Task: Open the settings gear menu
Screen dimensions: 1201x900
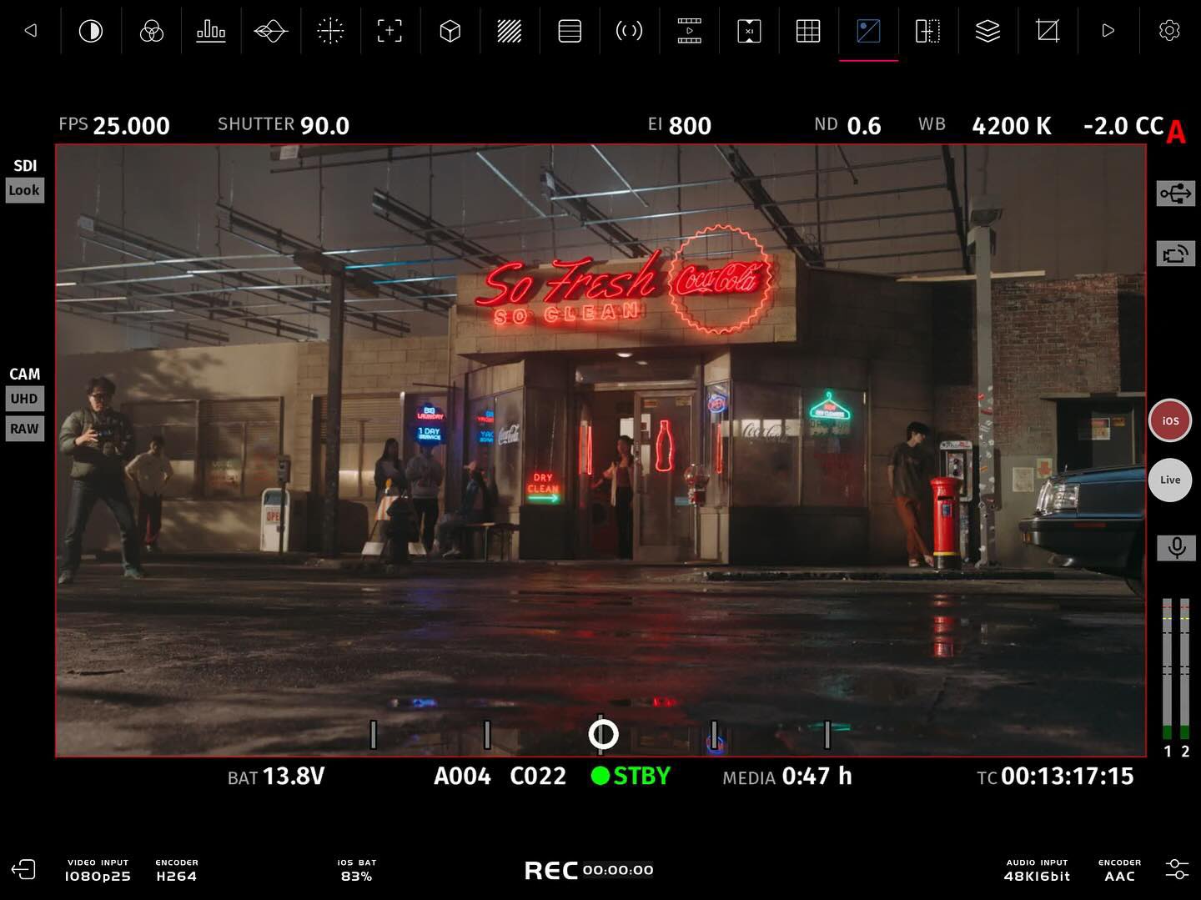Action: coord(1168,31)
